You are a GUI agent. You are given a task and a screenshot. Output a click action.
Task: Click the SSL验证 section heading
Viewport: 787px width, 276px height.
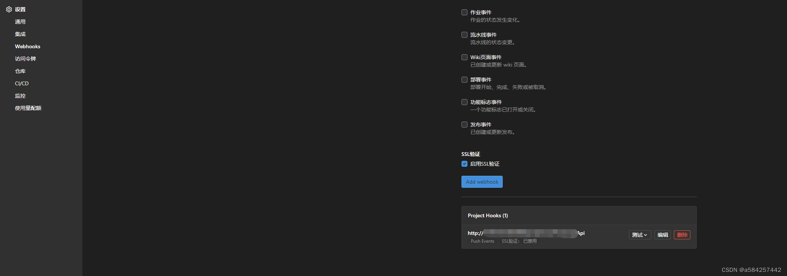pos(471,154)
